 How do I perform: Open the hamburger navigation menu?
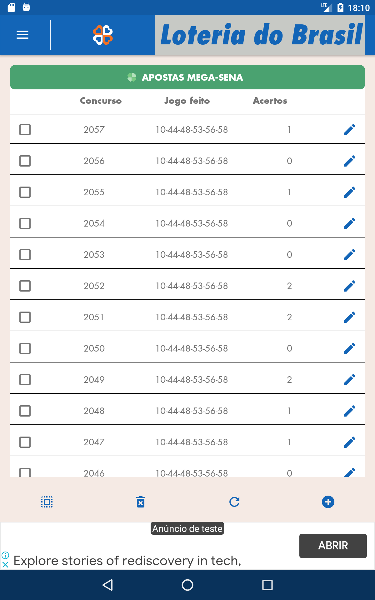(x=22, y=35)
